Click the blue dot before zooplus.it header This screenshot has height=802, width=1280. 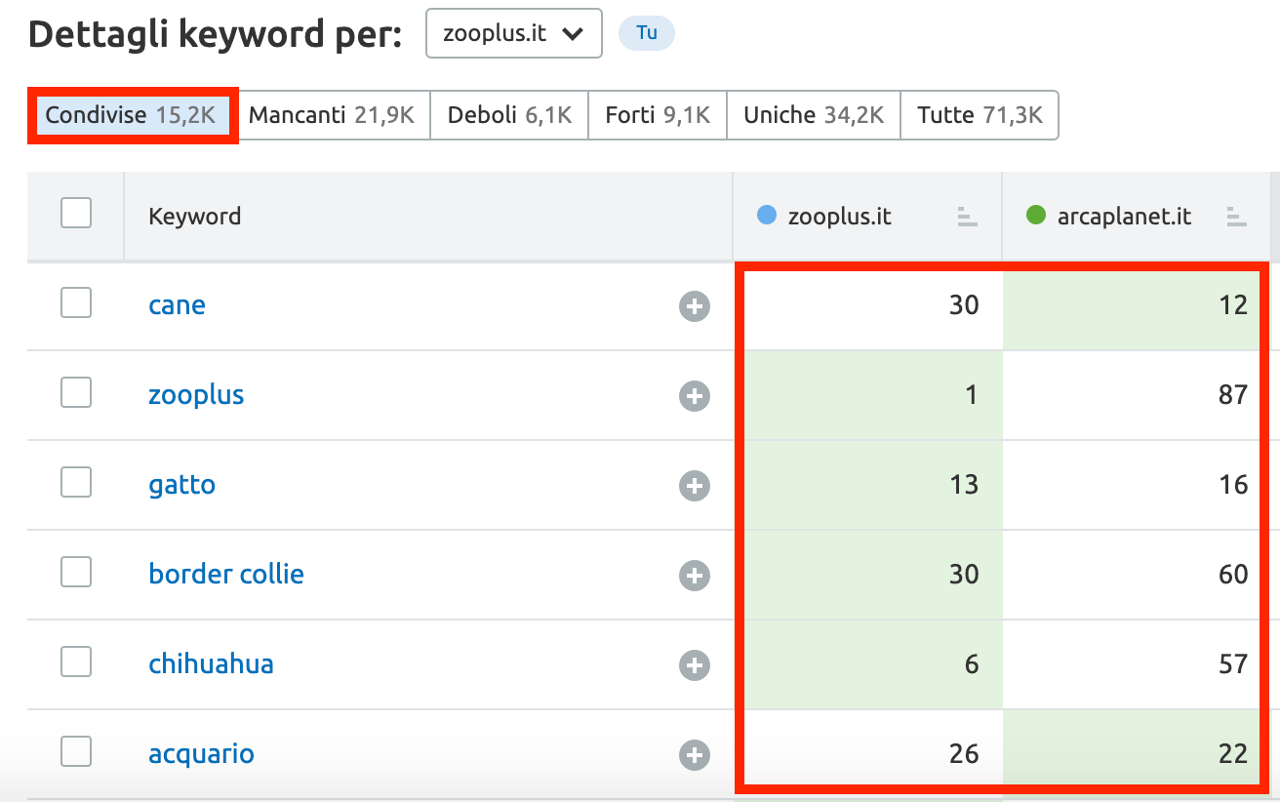pyautogui.click(x=767, y=216)
